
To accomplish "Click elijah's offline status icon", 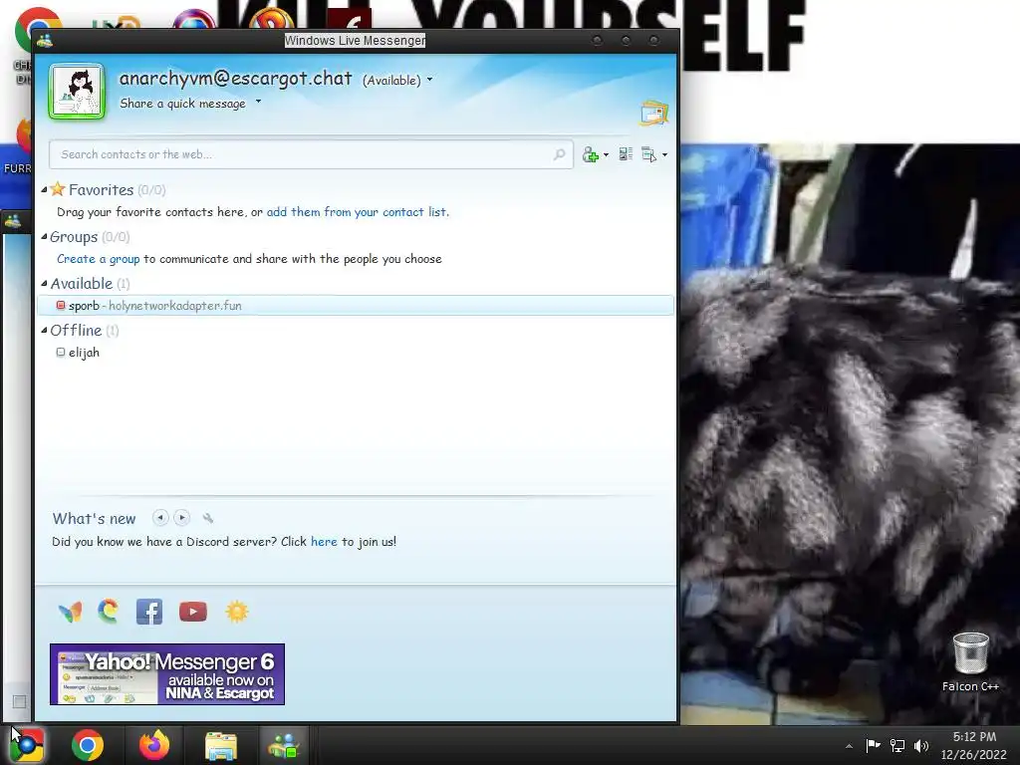I will tap(61, 352).
